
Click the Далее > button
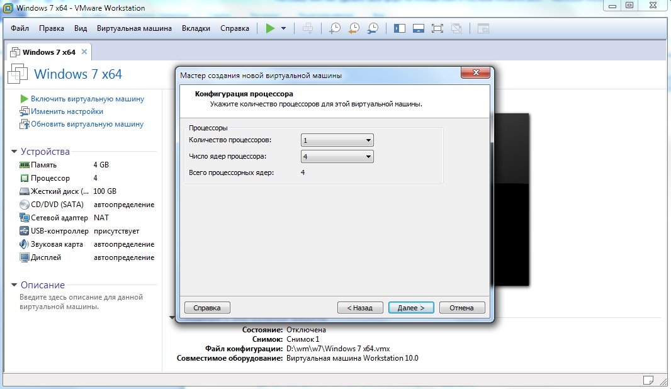coord(411,308)
